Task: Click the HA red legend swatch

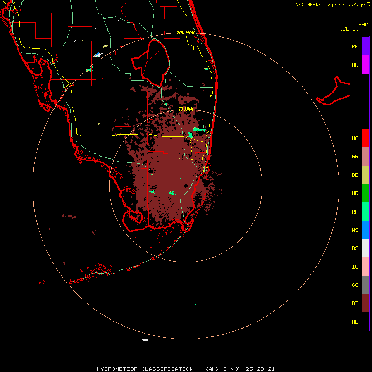Action: coord(365,138)
